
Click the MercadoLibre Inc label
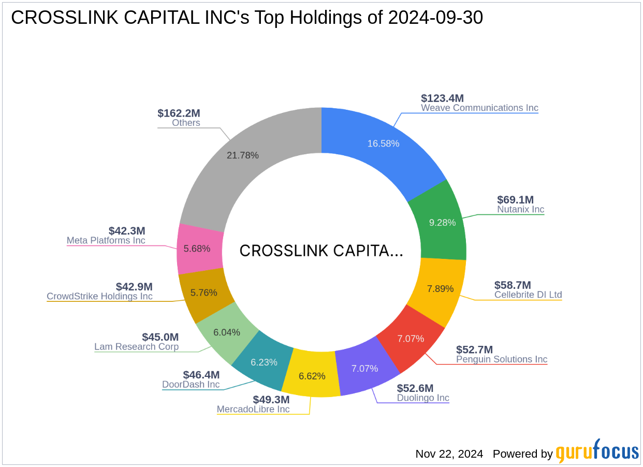click(253, 410)
